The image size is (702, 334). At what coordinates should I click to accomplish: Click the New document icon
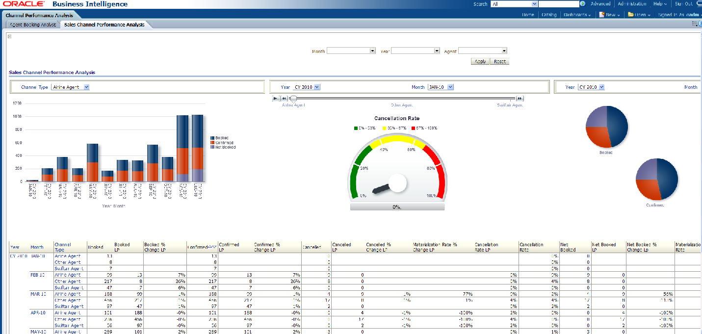tap(601, 15)
